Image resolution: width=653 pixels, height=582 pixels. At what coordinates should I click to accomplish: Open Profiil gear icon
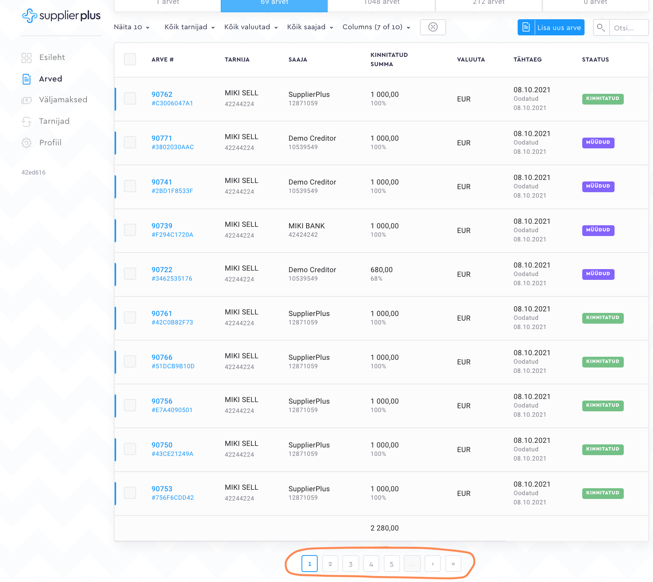[x=27, y=143]
